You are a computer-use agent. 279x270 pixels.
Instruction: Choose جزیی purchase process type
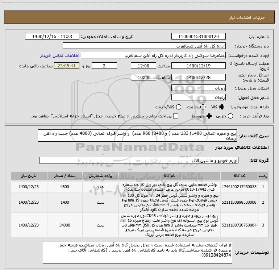pyautogui.click(x=230, y=116)
